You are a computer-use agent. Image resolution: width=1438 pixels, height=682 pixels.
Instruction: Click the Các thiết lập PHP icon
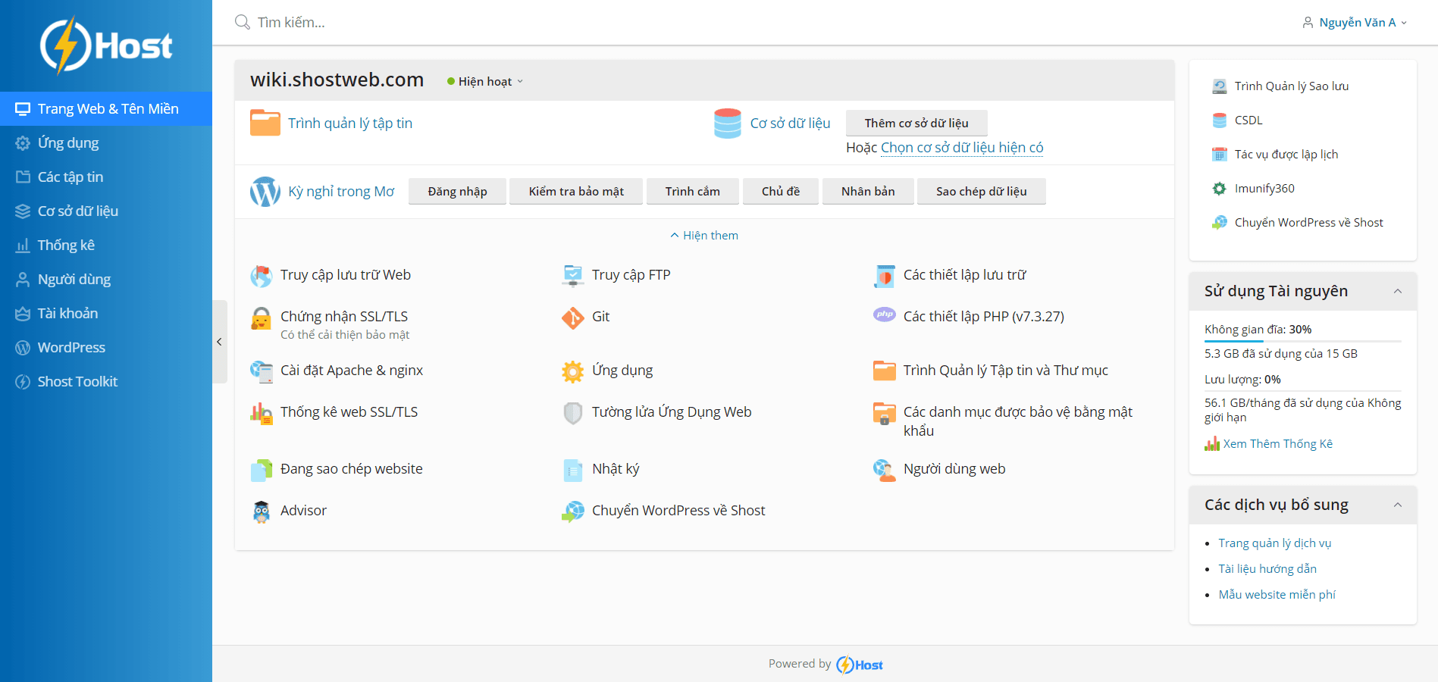coord(884,314)
